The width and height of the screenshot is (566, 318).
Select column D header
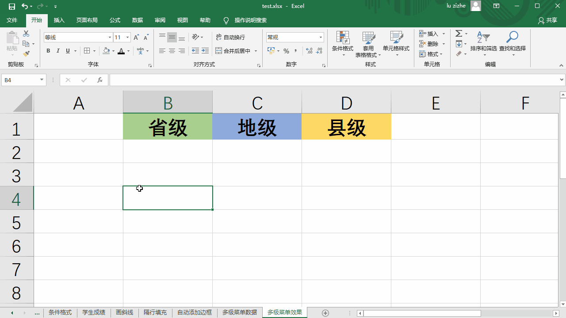pyautogui.click(x=346, y=102)
